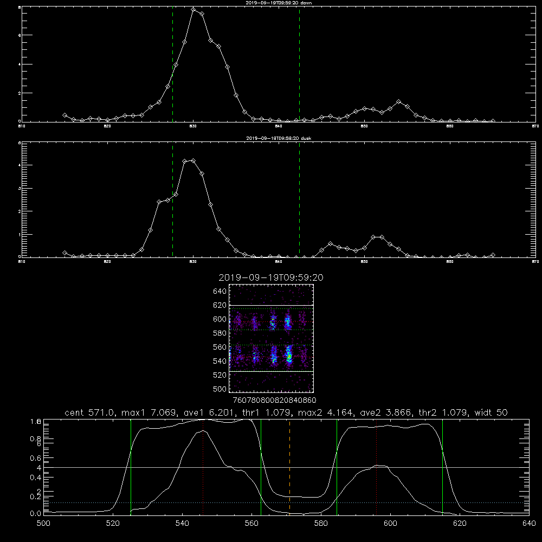
Task: Click the '0.0' y-axis label of bottom plot
Action: pos(36,513)
